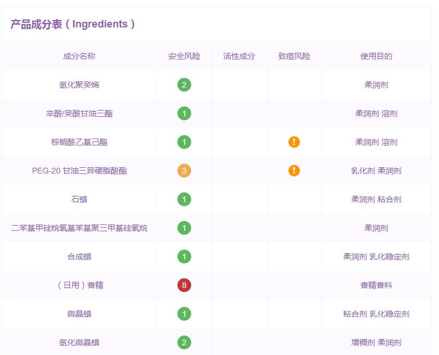Click purpose 增稠剂 柔润剂 for 氢化微晶蜡
Screen dimensions: 439x355
(376, 342)
